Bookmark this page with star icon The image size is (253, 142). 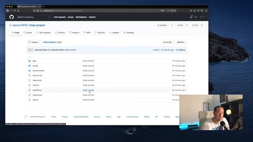175,11
